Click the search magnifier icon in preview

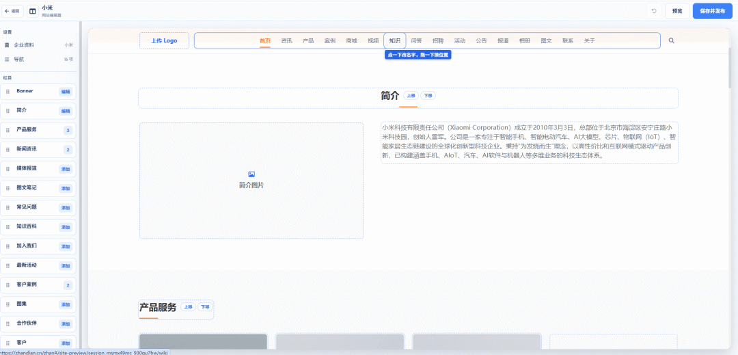pyautogui.click(x=672, y=40)
